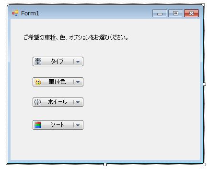Expand the シート dropdown arrow
This screenshot has width=220, height=183.
tap(78, 125)
